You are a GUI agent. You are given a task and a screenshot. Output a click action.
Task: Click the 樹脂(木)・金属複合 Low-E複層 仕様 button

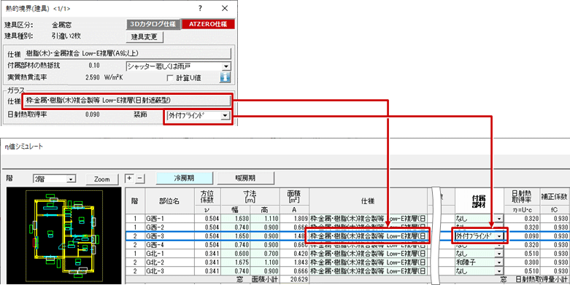(127, 53)
